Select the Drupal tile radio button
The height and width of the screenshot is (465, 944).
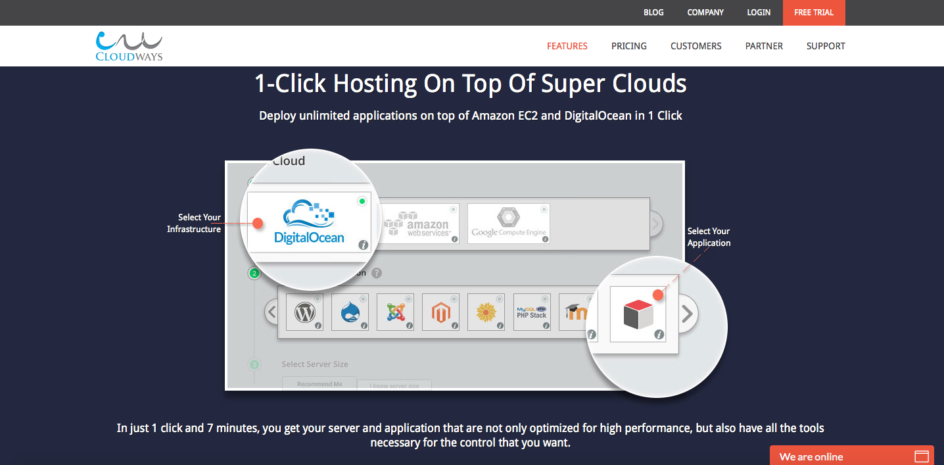click(363, 299)
